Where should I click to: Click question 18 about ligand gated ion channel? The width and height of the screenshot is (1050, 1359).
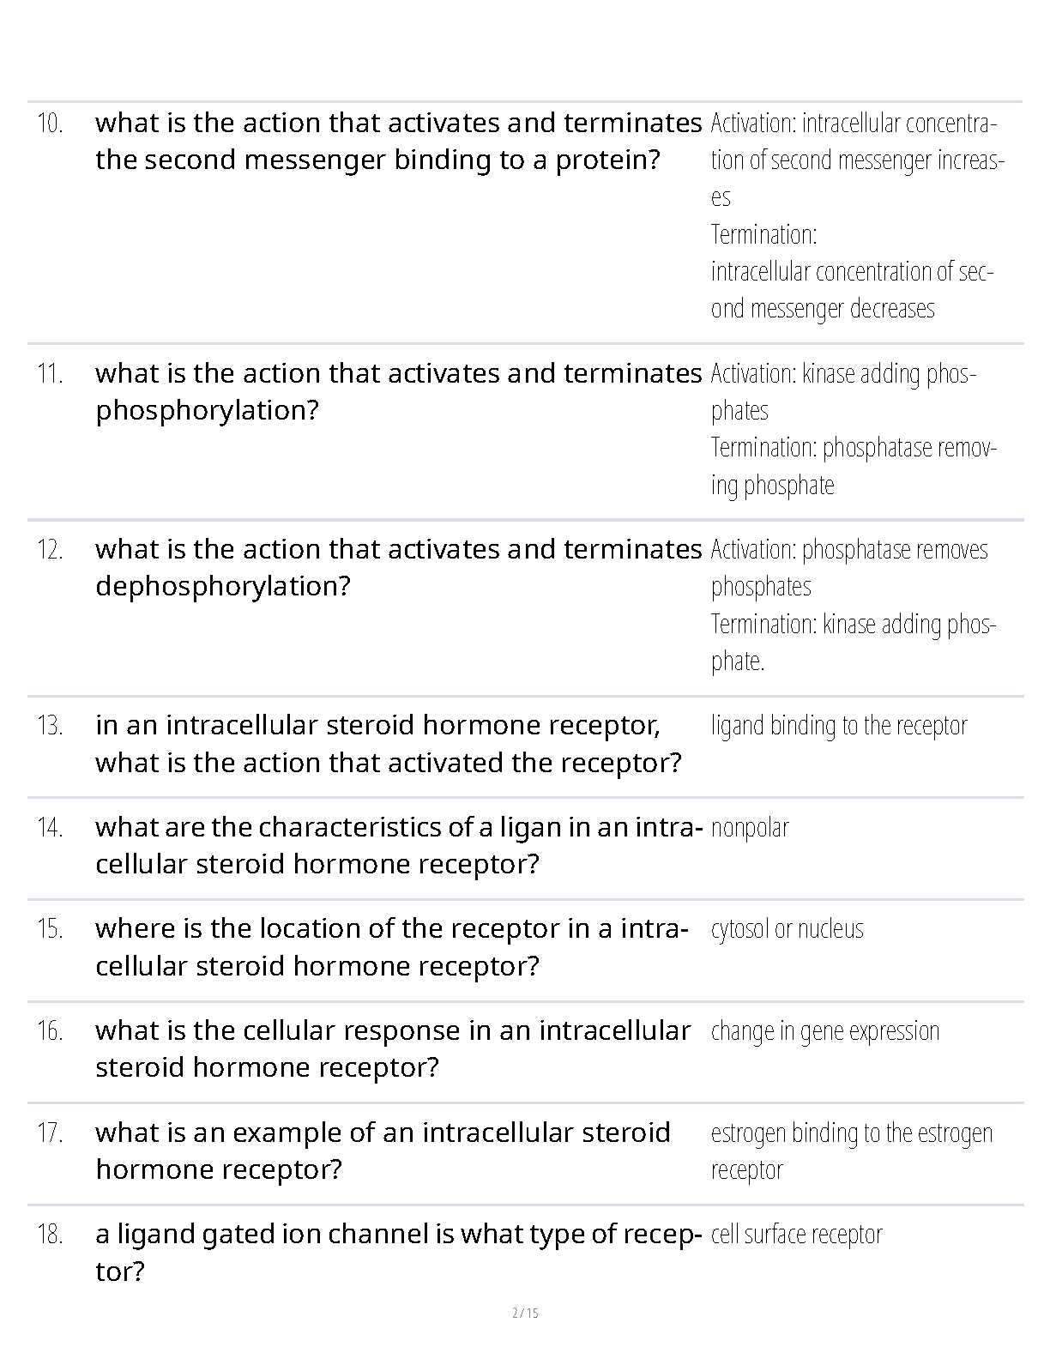pos(398,1253)
